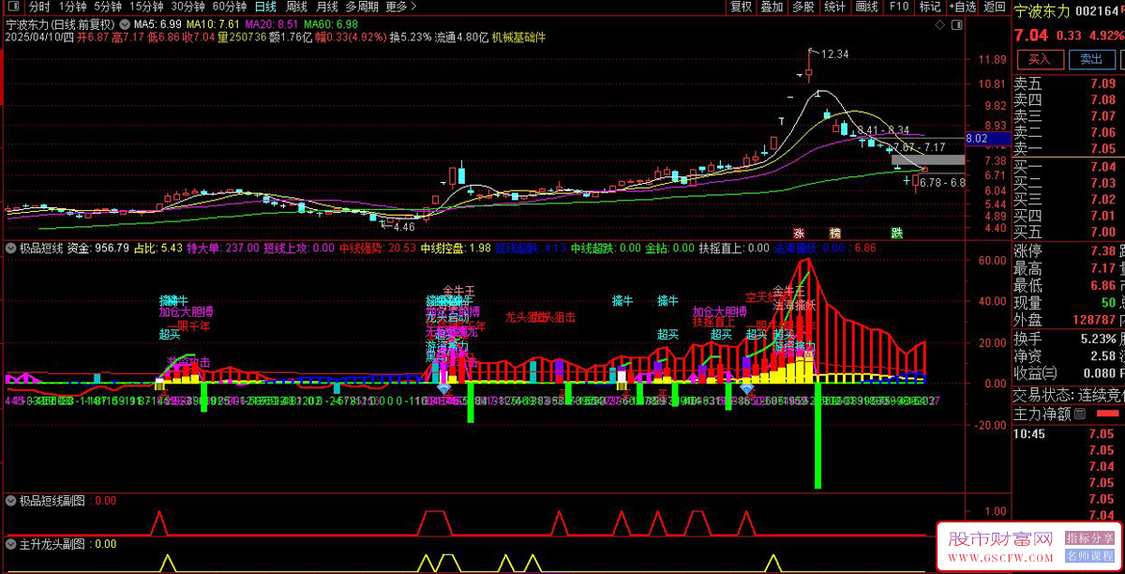Click the 涨 marker on the chart
Screen dimensions: 1125x574
(x=799, y=233)
